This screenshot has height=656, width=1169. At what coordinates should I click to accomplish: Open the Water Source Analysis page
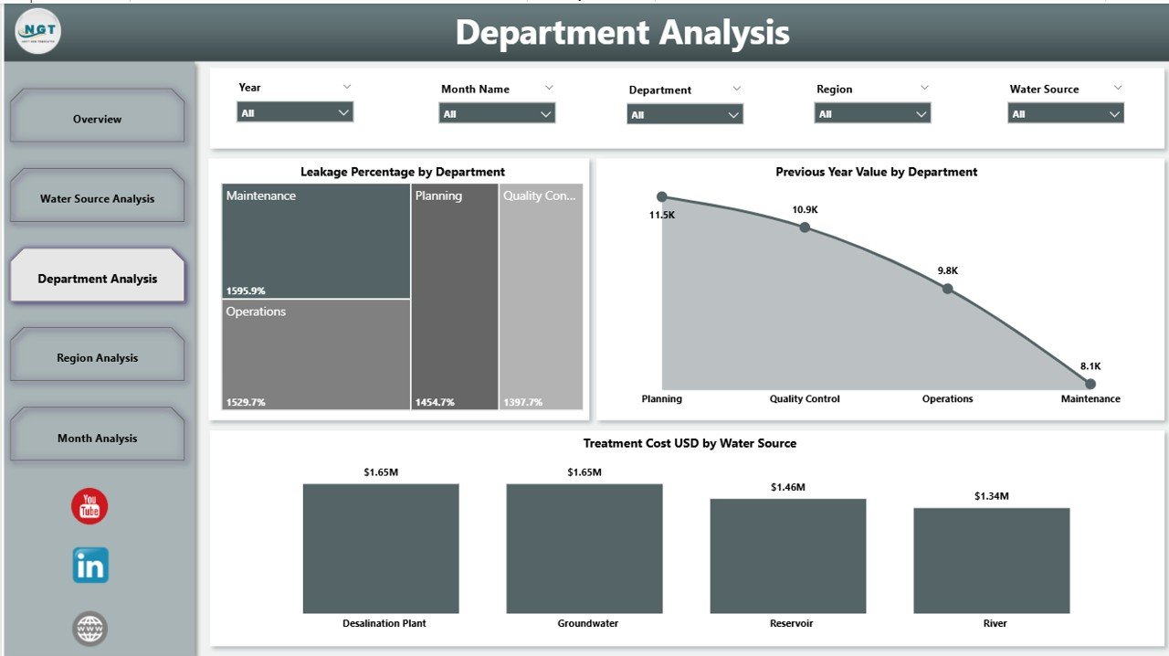pyautogui.click(x=97, y=197)
